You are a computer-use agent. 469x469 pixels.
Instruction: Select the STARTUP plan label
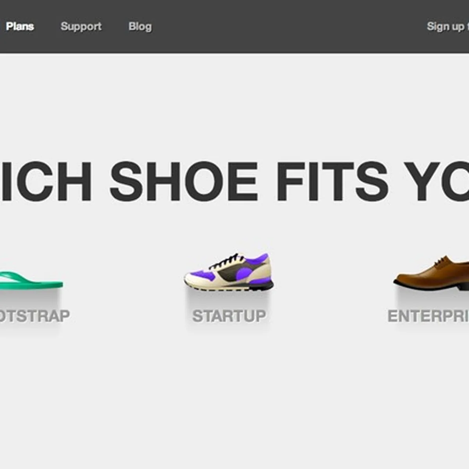229,316
